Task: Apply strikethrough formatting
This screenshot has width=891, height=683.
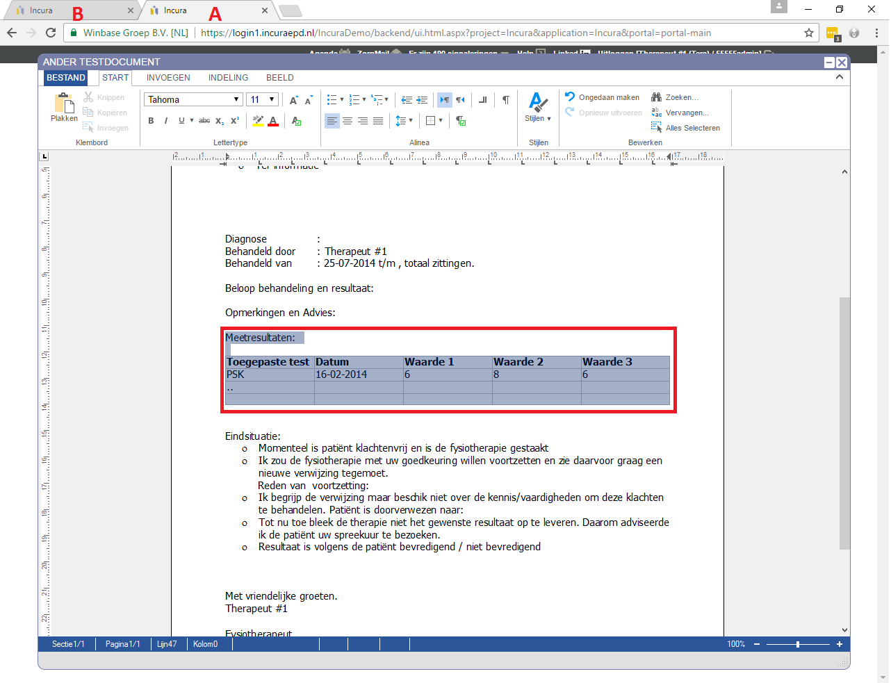Action: pos(204,121)
